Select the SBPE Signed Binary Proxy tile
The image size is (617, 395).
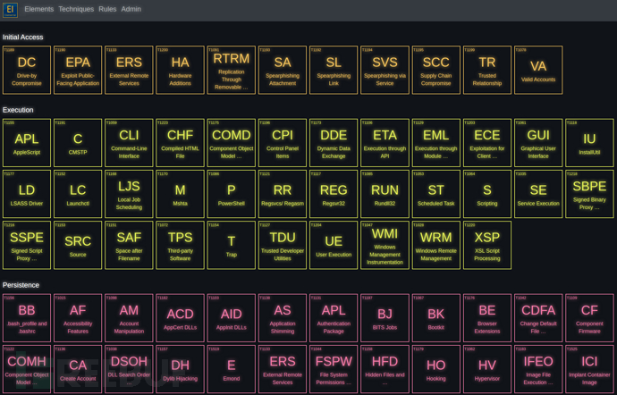[589, 194]
